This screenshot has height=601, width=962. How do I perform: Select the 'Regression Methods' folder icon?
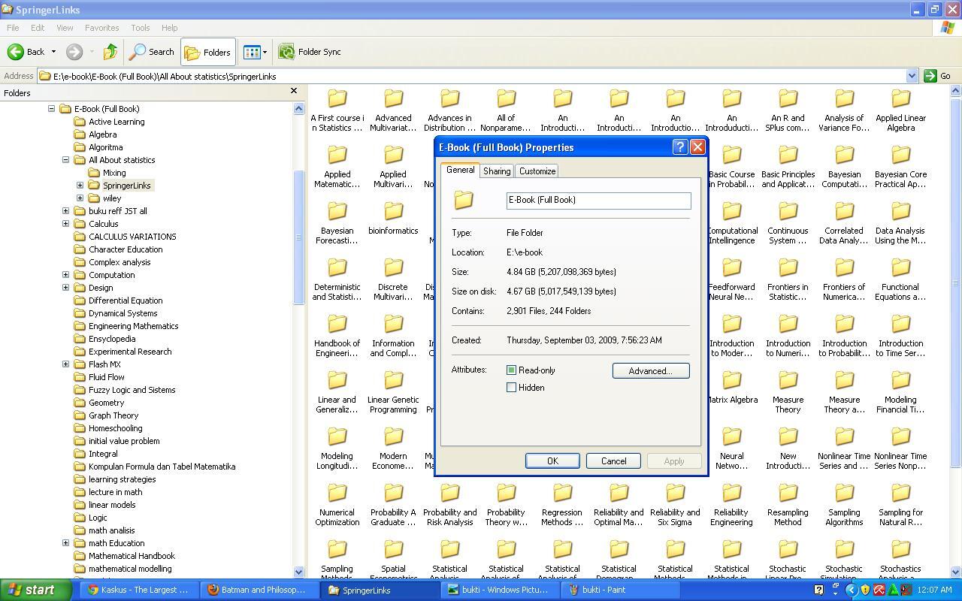click(562, 494)
